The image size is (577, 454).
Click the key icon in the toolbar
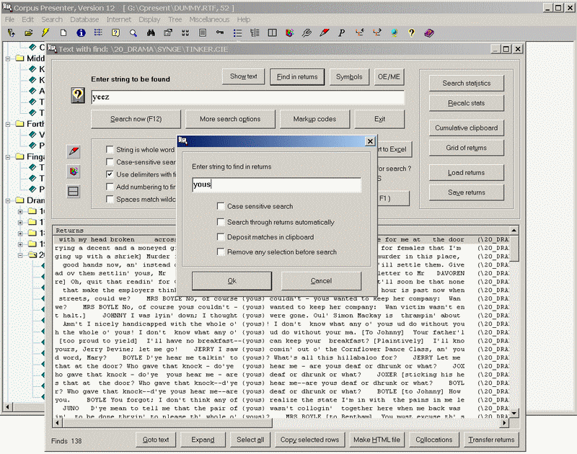click(219, 33)
